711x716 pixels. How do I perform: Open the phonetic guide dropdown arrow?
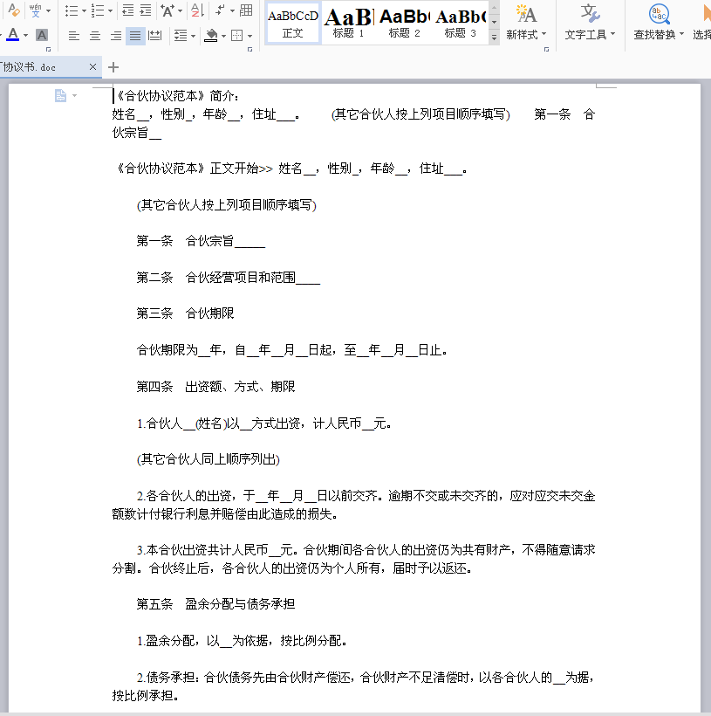coord(48,10)
